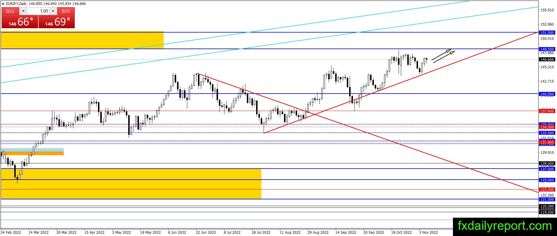Increase trade volume with up arrow
557x236 pixels.
coord(53,11)
